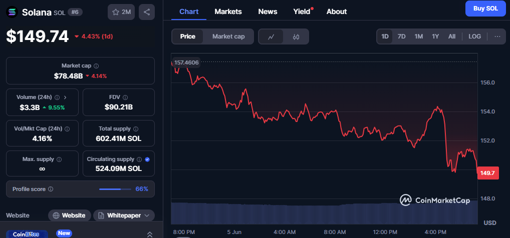Image resolution: width=510 pixels, height=238 pixels.
Task: Open the Chart tab
Action: (189, 11)
